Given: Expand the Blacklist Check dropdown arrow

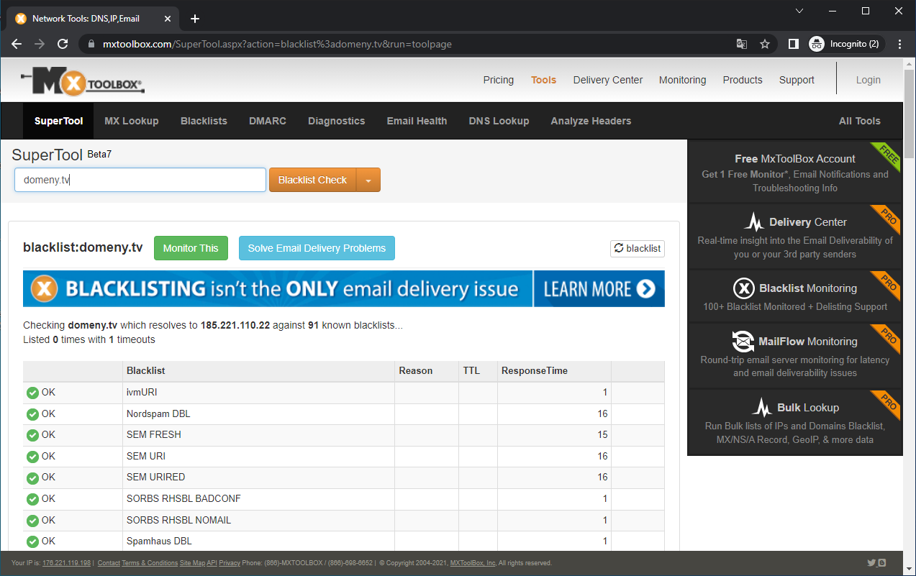Looking at the screenshot, I should point(368,180).
